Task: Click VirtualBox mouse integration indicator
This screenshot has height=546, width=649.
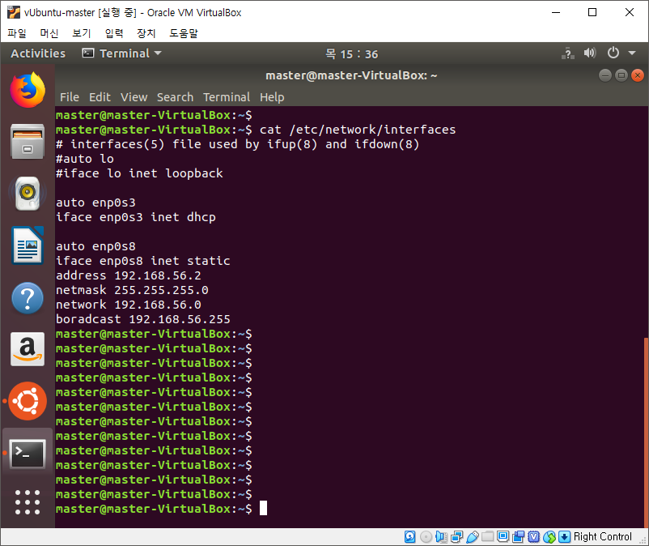Action: pyautogui.click(x=549, y=537)
